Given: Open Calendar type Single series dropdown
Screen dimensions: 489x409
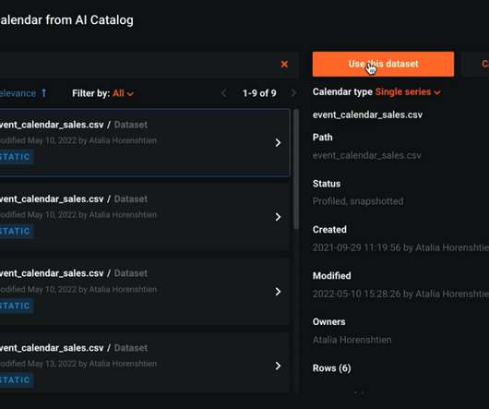Looking at the screenshot, I should pyautogui.click(x=408, y=92).
